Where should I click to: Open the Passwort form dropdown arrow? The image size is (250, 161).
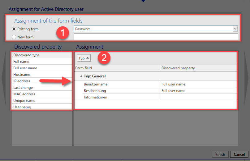(235, 29)
